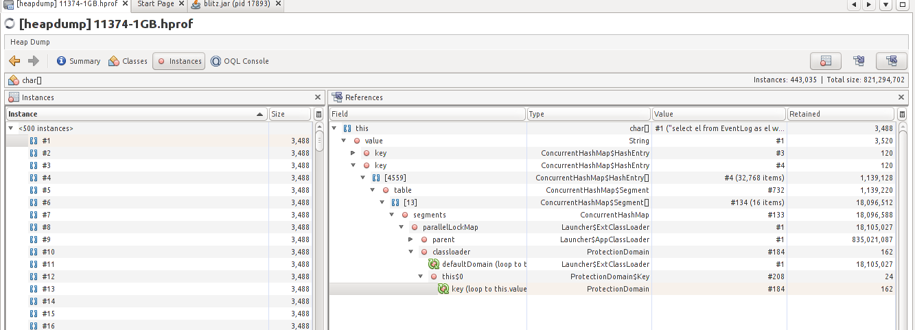915x330 pixels.
Task: Switch to the Start Page tab
Action: click(156, 4)
